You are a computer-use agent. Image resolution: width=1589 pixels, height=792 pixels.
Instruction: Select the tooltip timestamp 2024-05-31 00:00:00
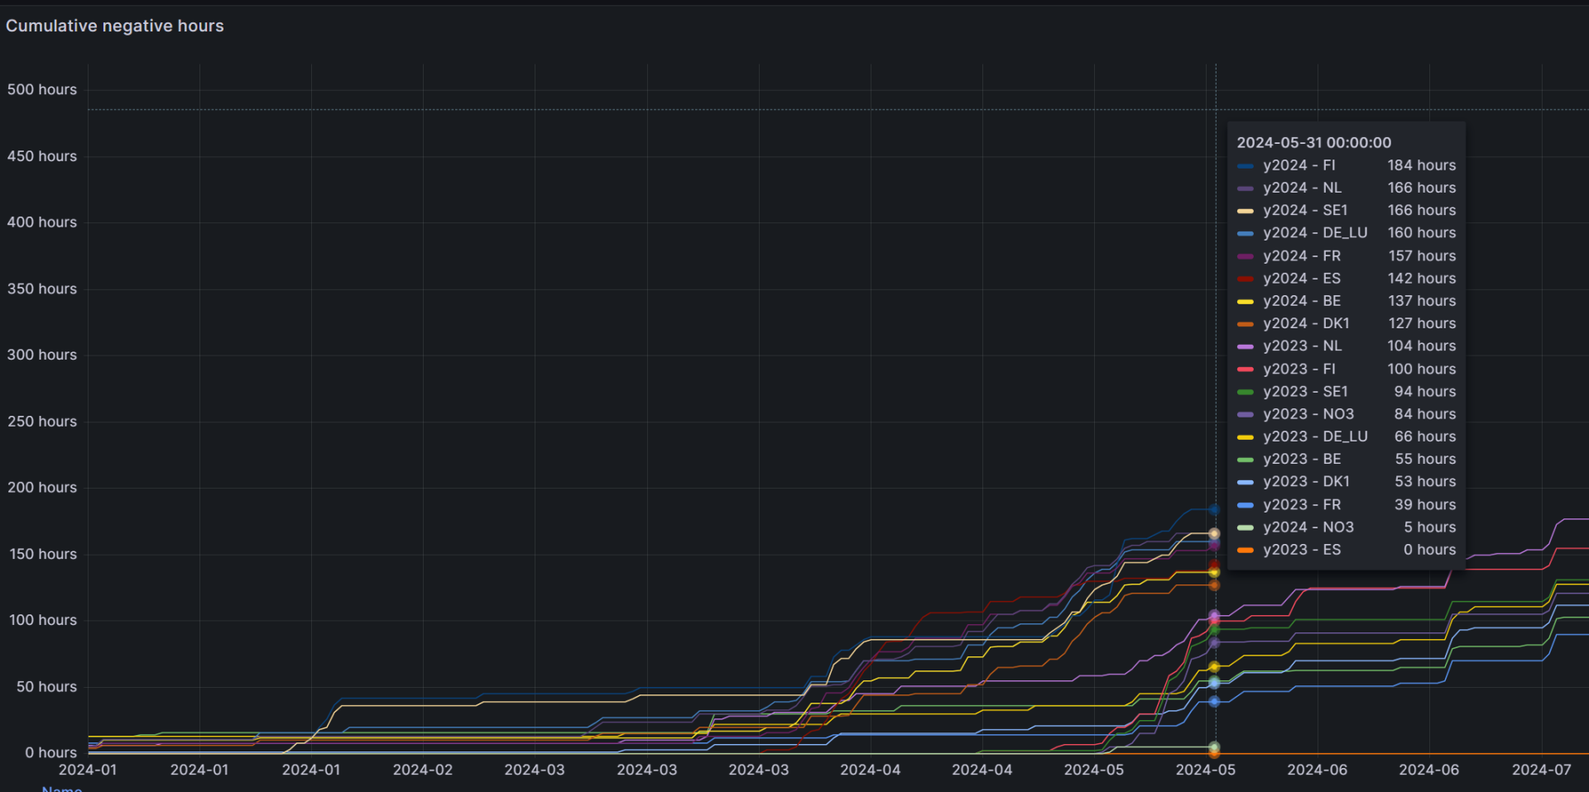1314,142
